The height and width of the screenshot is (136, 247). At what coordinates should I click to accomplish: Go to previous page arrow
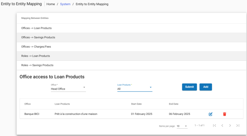(222, 125)
